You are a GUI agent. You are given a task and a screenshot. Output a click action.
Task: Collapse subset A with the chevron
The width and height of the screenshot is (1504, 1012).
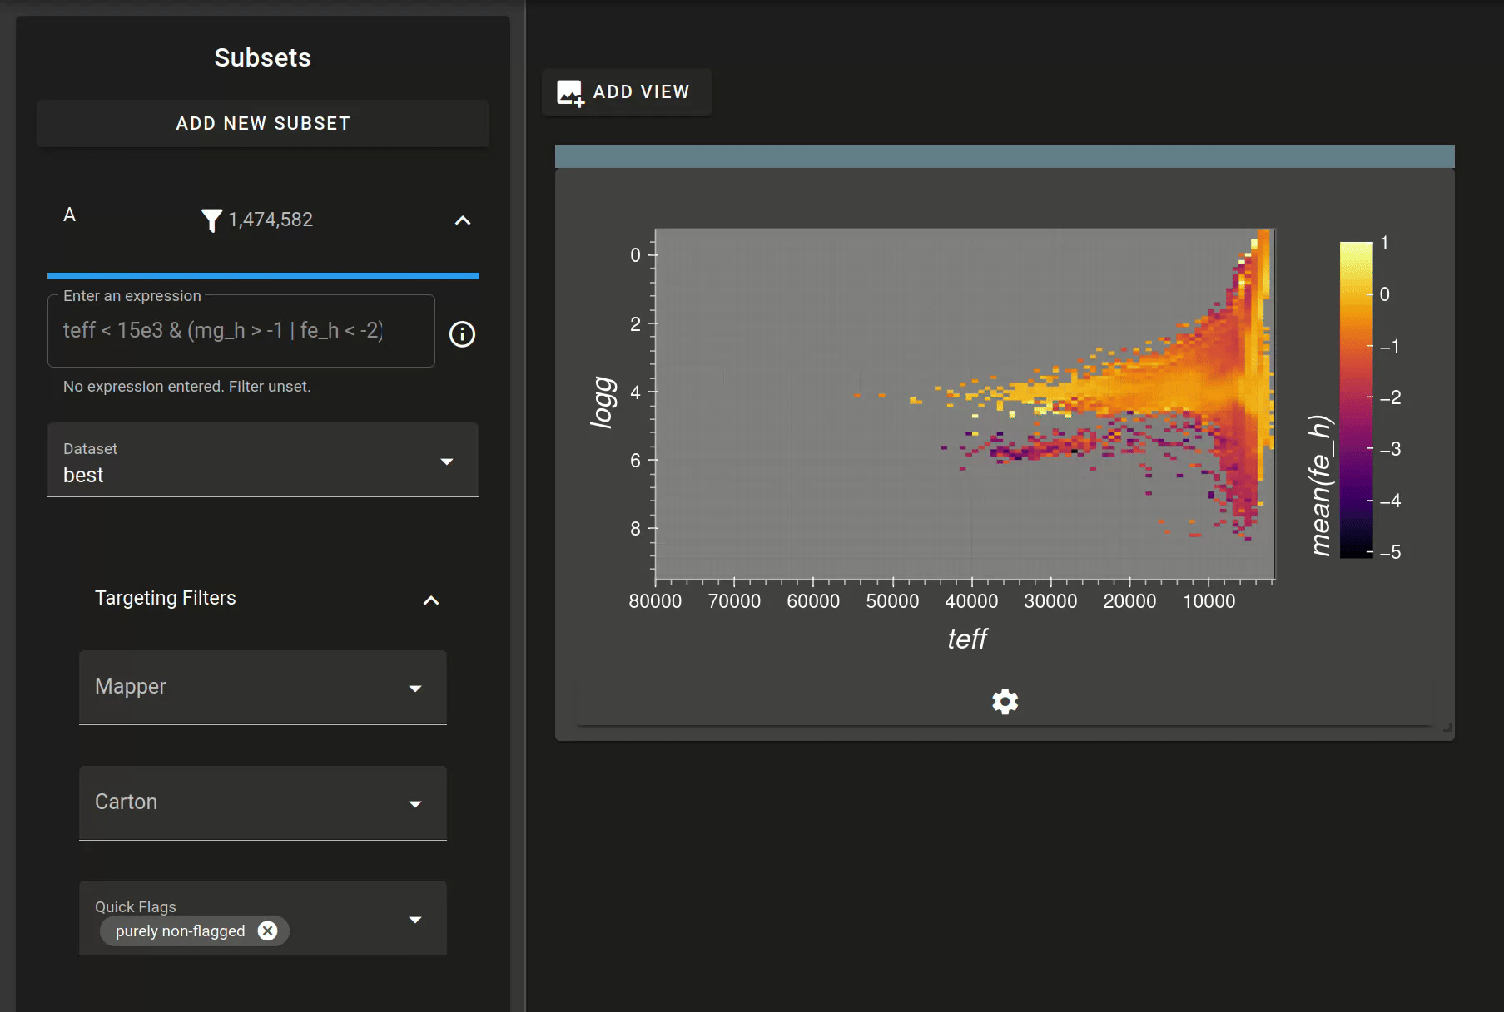(463, 220)
